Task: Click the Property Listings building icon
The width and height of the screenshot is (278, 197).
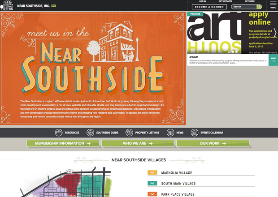Action: coord(129,133)
